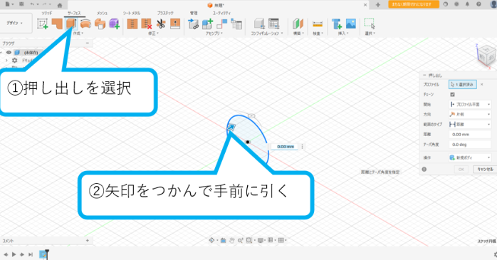Expand the document settings tree node
The height and width of the screenshot is (260, 497).
(6, 61)
